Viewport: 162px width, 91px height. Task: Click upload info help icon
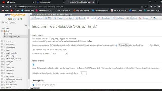[x=116, y=45]
